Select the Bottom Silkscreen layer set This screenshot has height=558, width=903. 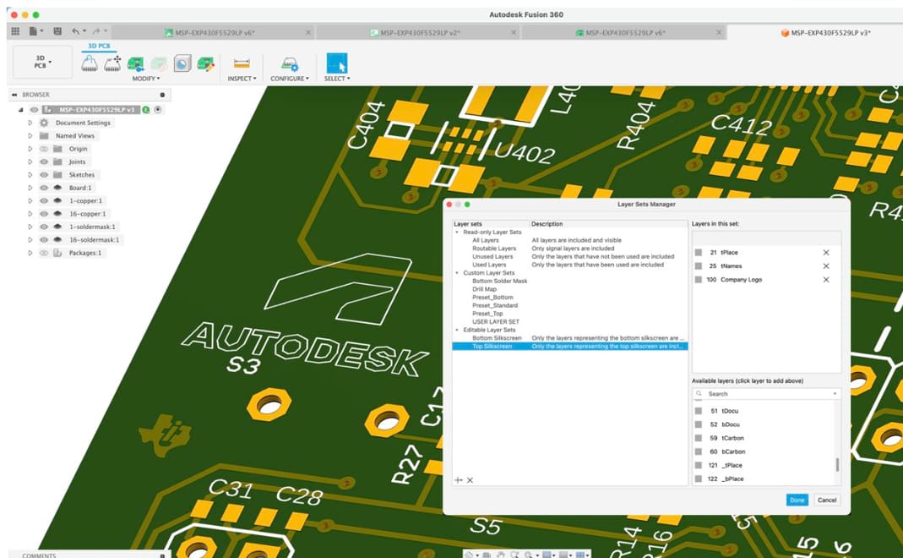[497, 338]
